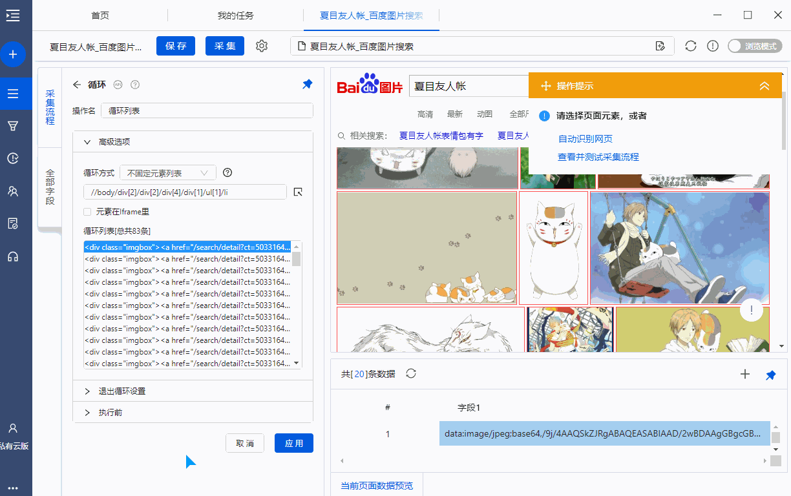Create a new task with the plus button
The image size is (791, 496).
[x=13, y=54]
